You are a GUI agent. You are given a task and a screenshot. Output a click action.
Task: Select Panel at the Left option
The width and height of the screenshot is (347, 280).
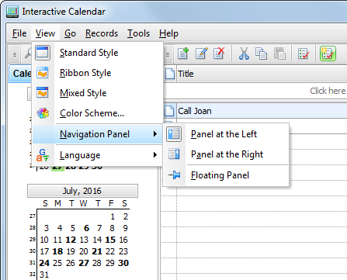227,134
